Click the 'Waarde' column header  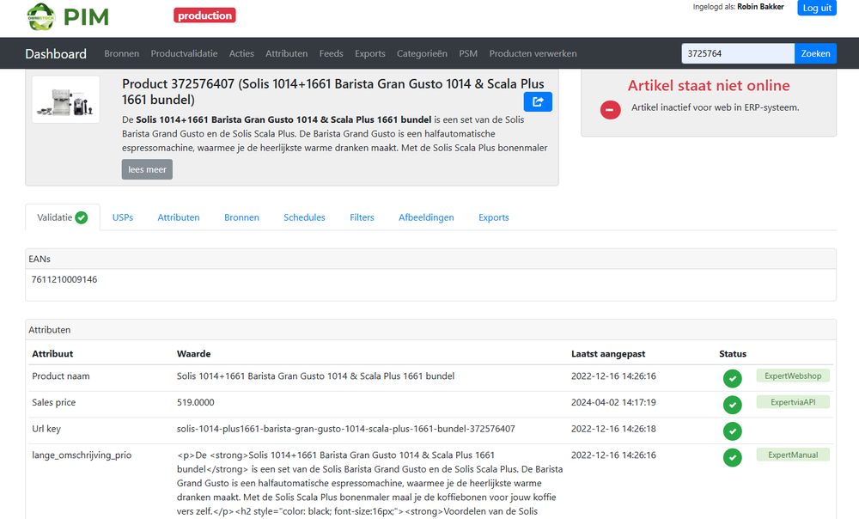(x=193, y=354)
